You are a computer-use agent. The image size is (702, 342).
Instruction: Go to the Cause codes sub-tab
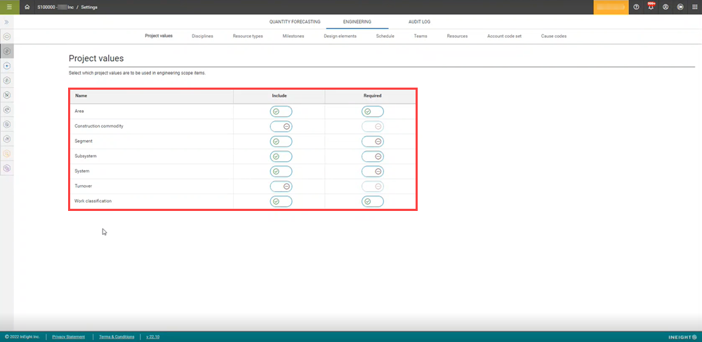coord(554,36)
